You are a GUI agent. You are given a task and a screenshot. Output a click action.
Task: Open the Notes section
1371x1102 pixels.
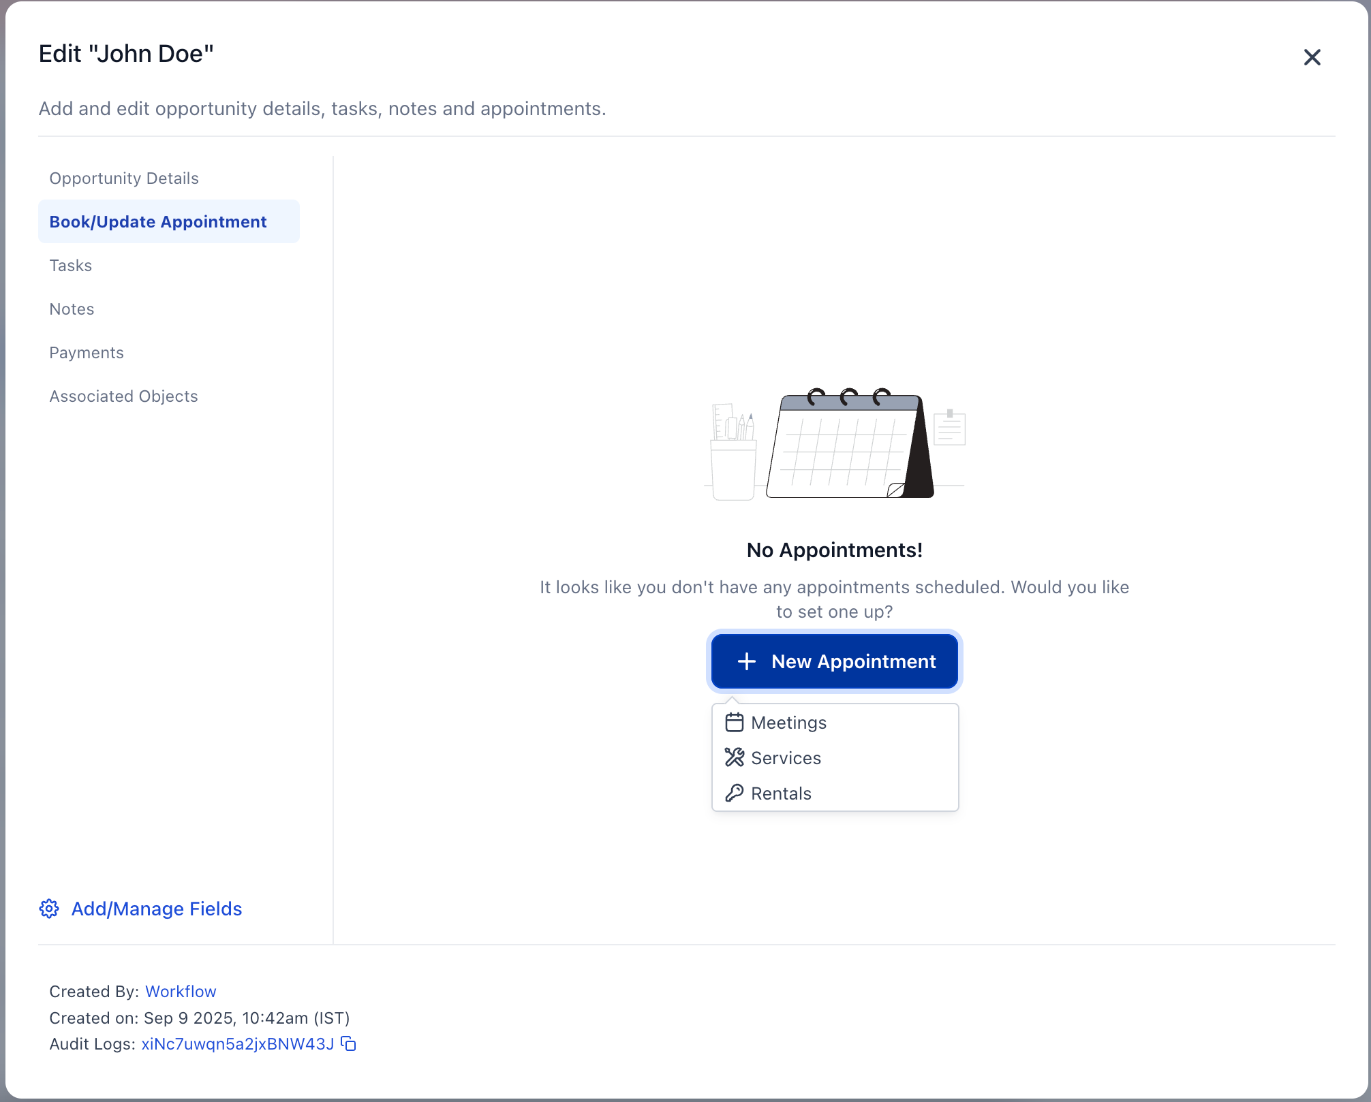72,309
